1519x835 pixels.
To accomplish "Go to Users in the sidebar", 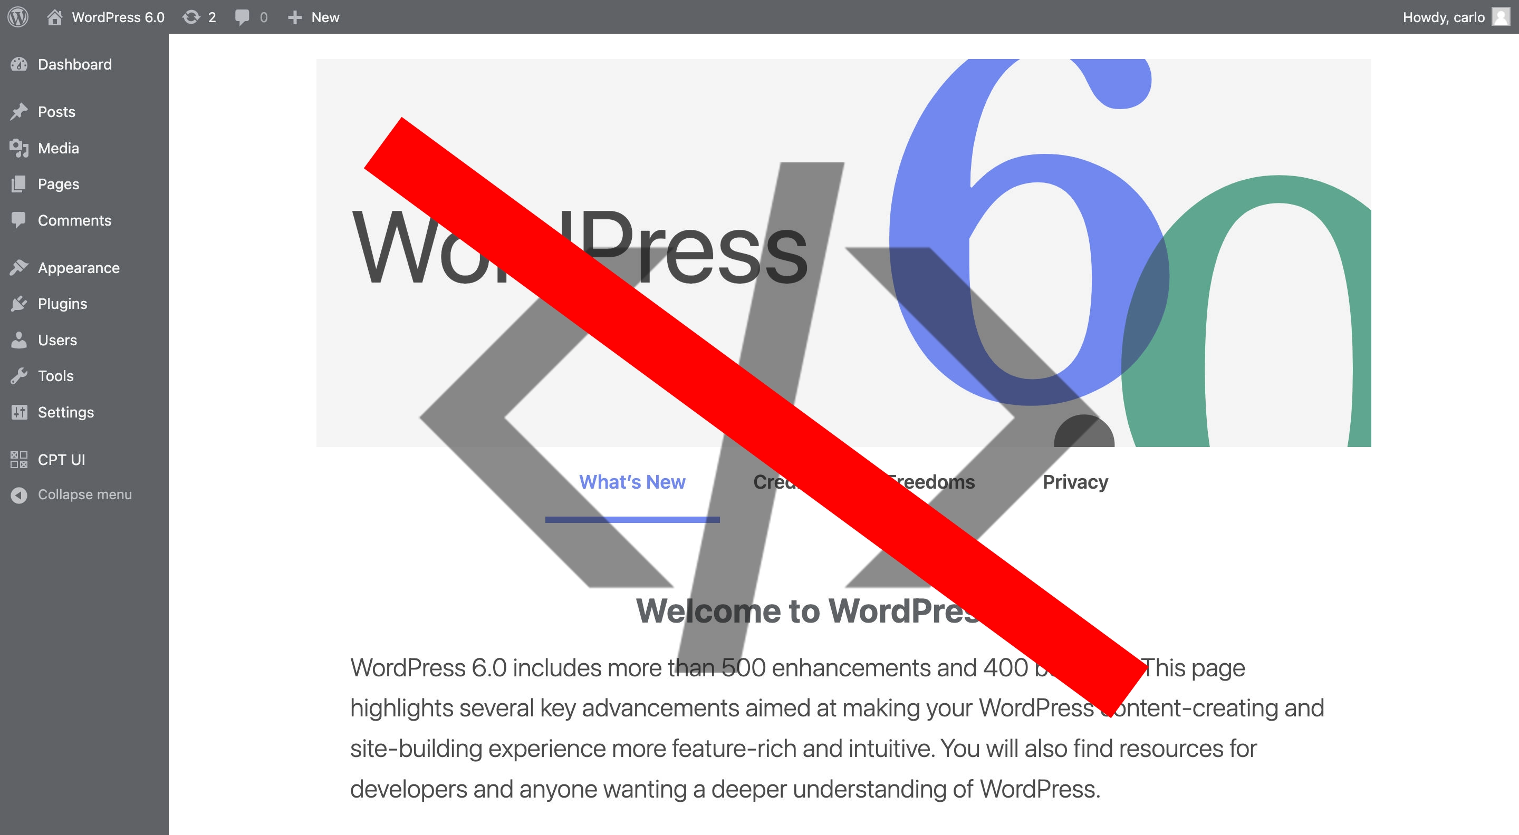I will click(57, 340).
